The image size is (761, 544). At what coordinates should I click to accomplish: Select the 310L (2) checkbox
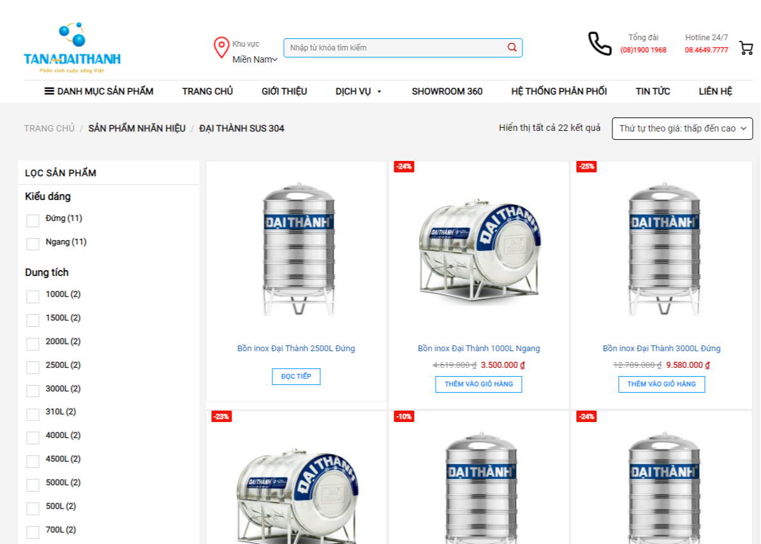(x=33, y=414)
